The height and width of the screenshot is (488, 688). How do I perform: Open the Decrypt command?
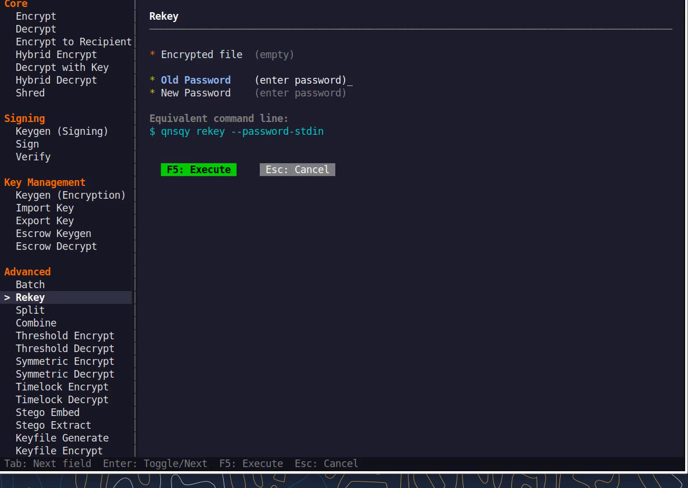[x=36, y=29]
